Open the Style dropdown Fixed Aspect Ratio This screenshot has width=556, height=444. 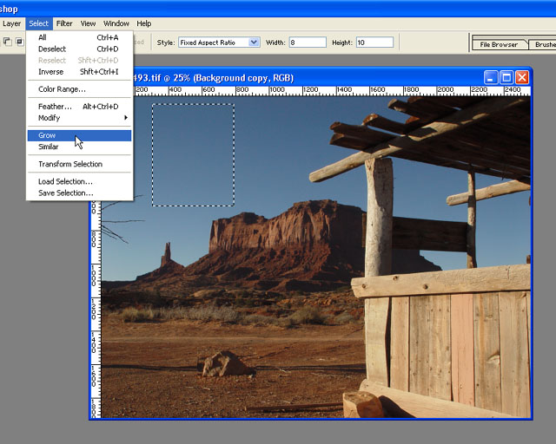[x=219, y=42]
